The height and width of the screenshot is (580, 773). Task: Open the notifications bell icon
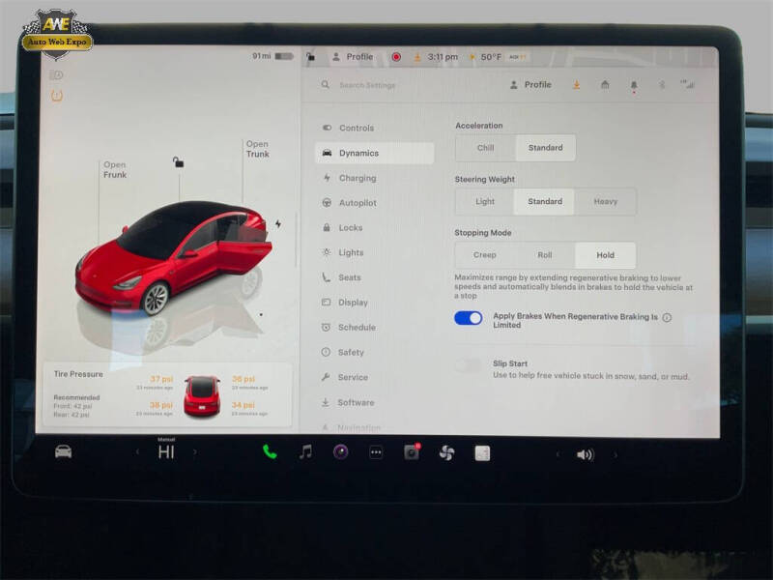pos(635,85)
